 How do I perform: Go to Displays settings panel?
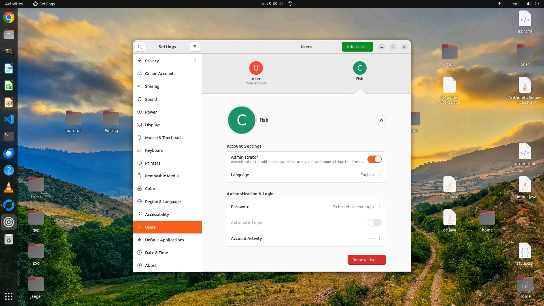click(x=153, y=125)
